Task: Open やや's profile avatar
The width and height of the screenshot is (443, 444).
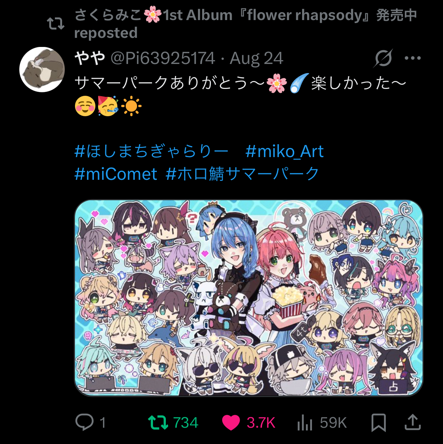Action: pos(42,69)
